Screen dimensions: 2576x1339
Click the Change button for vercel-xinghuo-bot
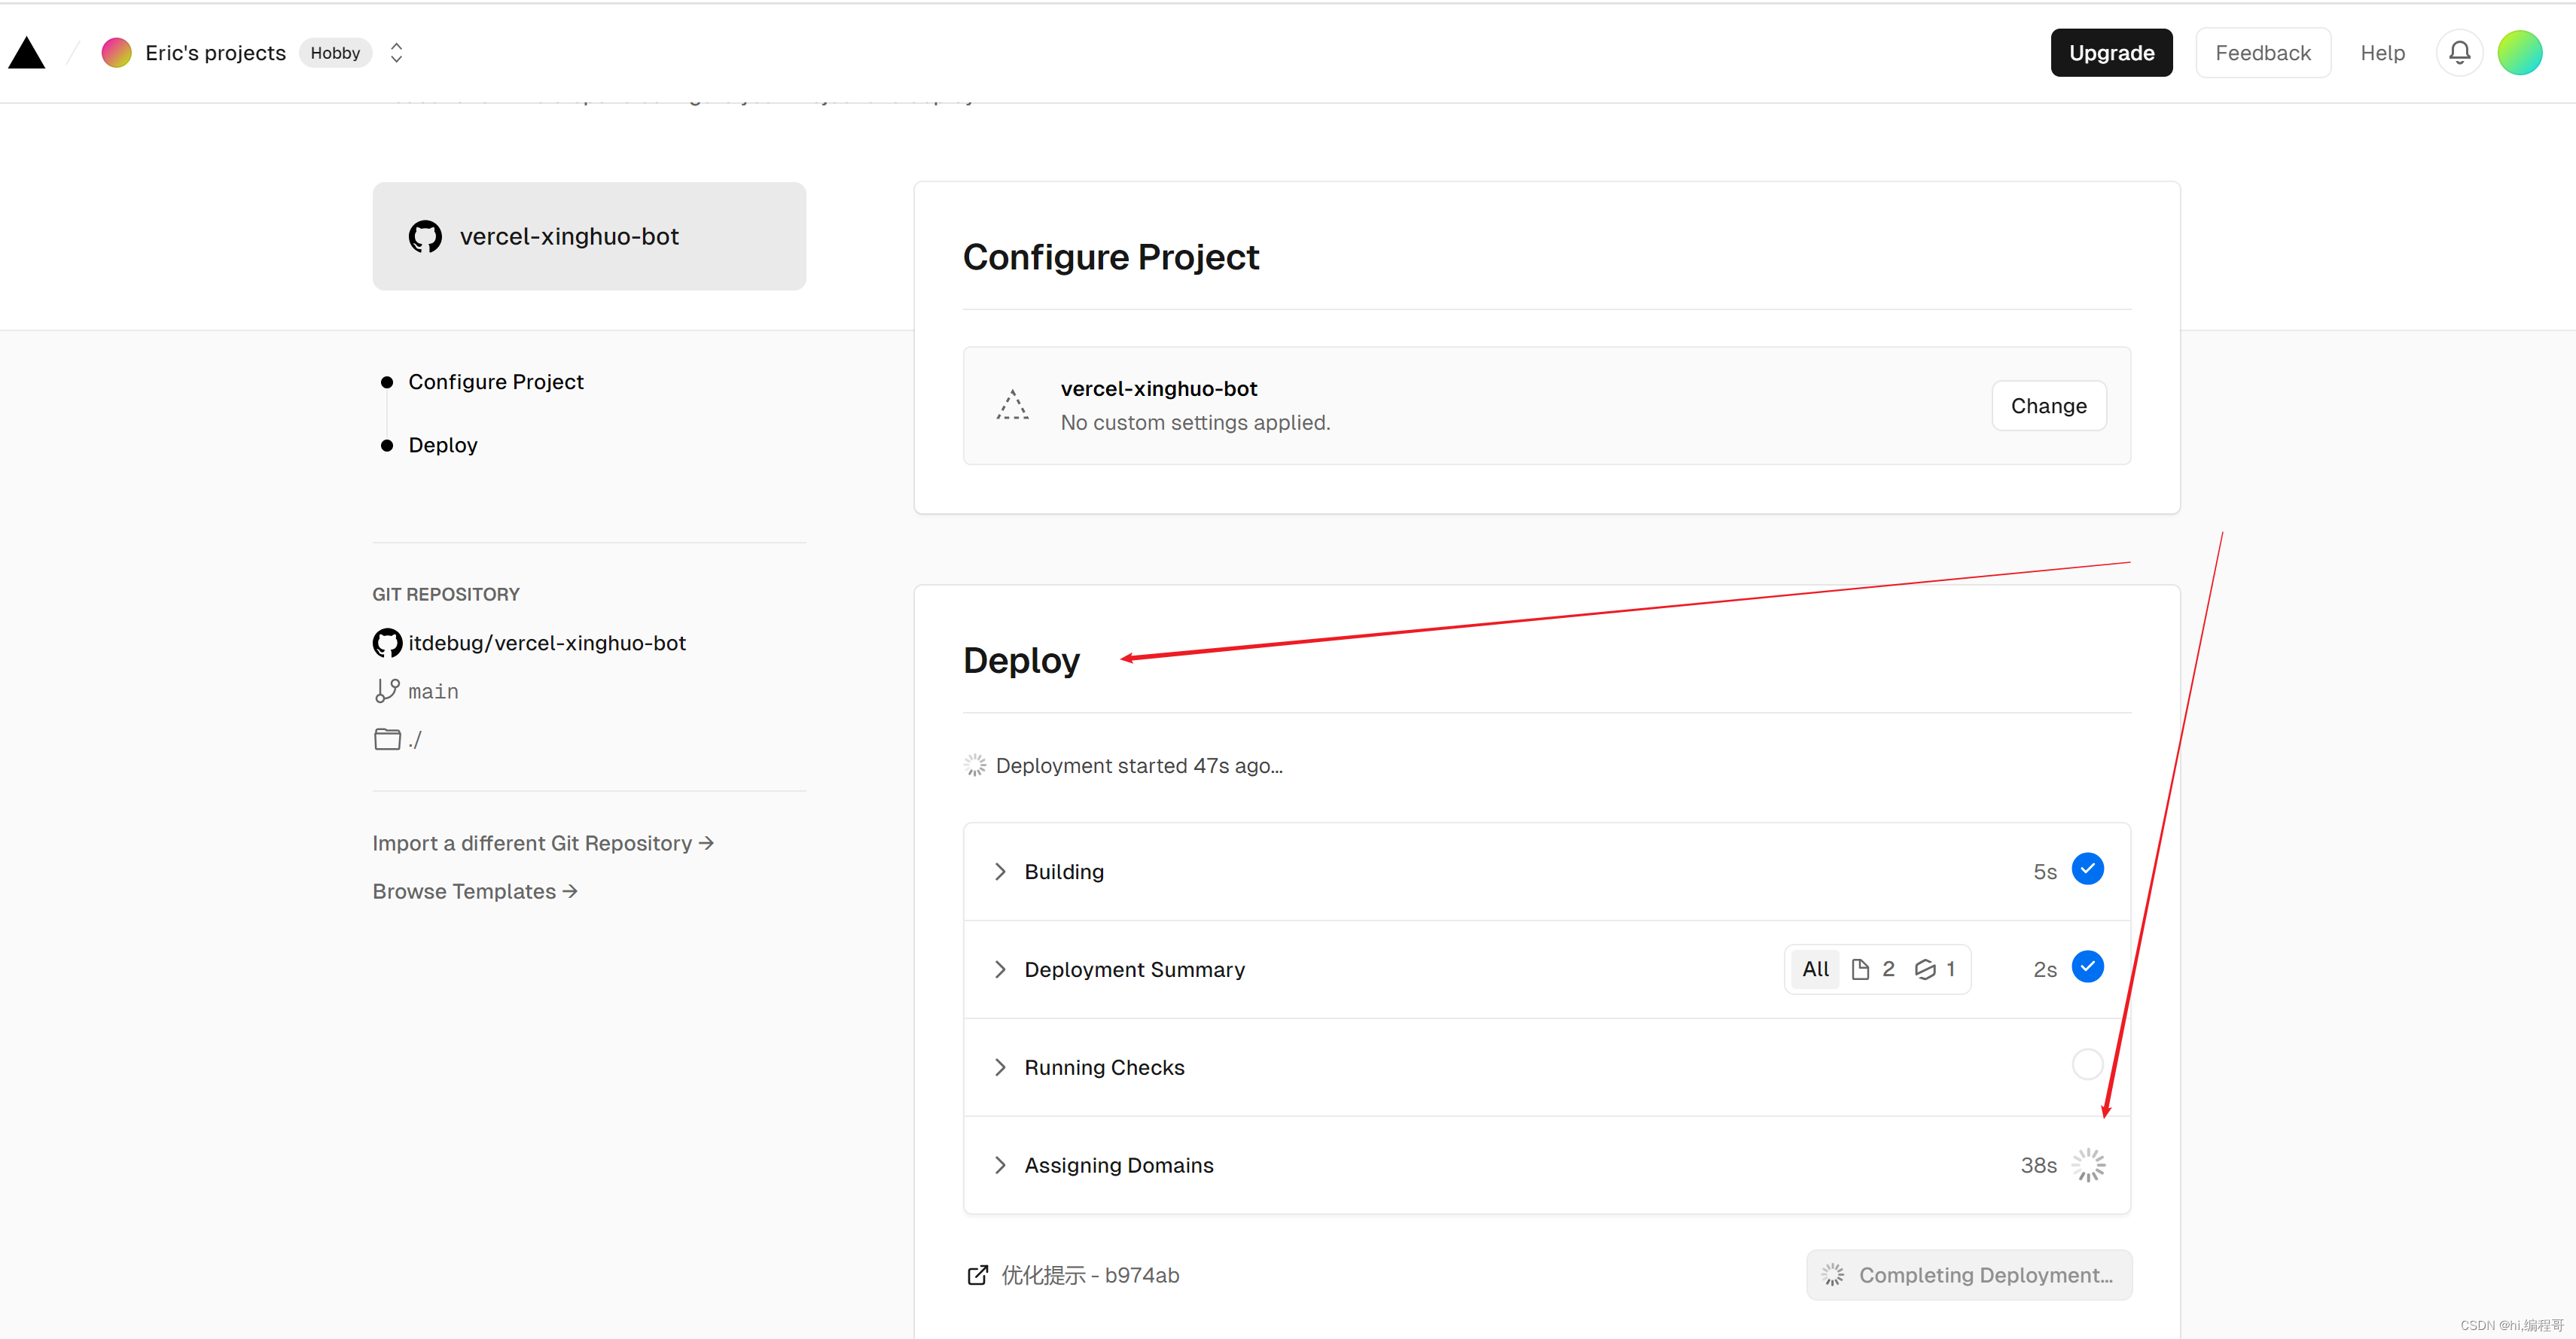pos(2046,406)
